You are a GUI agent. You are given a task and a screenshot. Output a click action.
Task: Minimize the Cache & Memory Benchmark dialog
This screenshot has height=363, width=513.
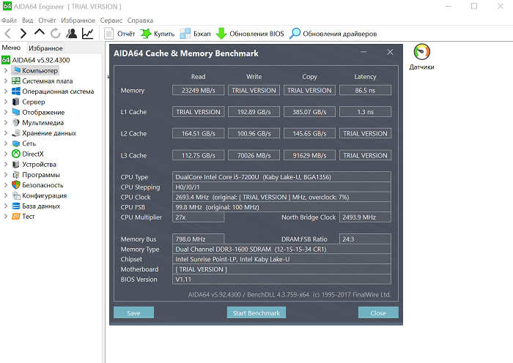(363, 52)
